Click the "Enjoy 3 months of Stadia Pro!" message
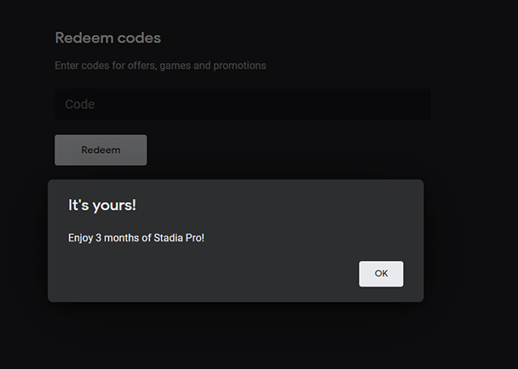Screen dimensions: 518x369 coord(136,237)
